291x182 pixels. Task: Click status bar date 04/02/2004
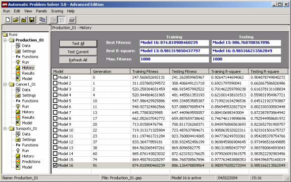[228, 178]
